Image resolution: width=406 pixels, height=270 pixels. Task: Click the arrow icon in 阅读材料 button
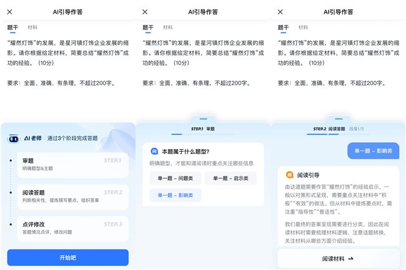350,258
